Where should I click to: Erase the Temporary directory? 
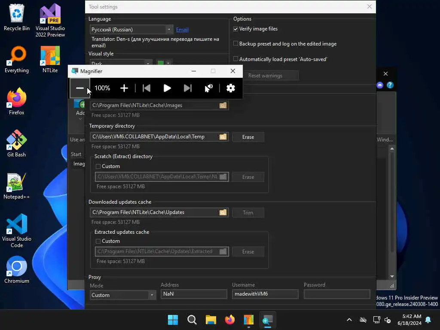tap(248, 137)
